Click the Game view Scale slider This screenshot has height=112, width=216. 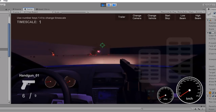tap(73, 12)
